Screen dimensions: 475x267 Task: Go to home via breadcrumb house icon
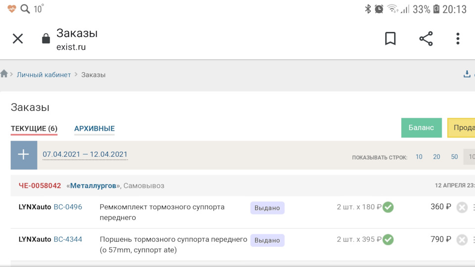point(4,74)
